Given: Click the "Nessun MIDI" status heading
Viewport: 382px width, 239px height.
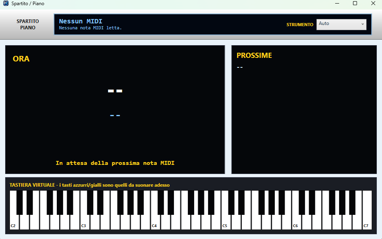Looking at the screenshot, I should [x=81, y=21].
